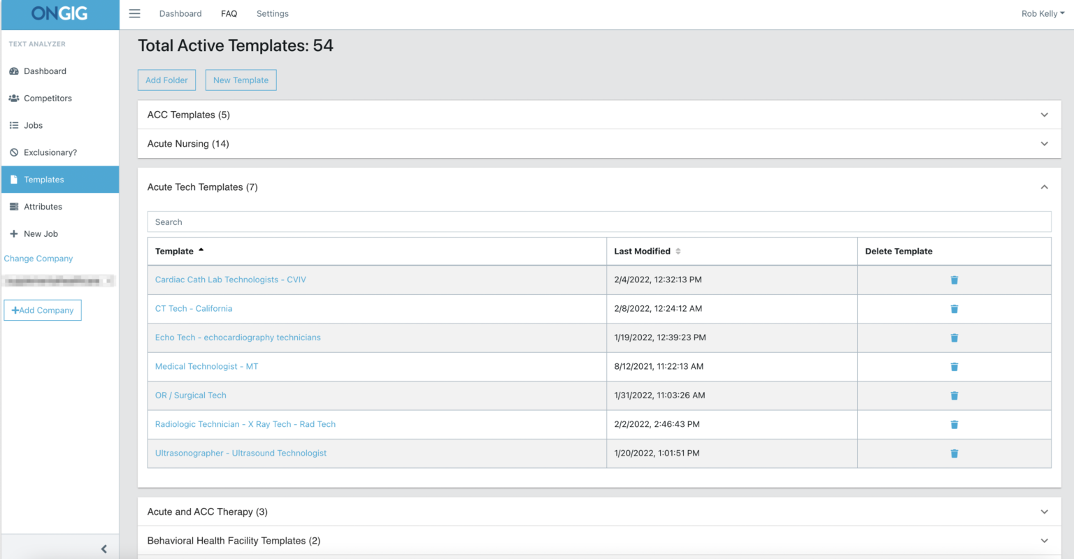The width and height of the screenshot is (1074, 559).
Task: Click the Exclusionary? sidebar item
Action: [x=47, y=152]
